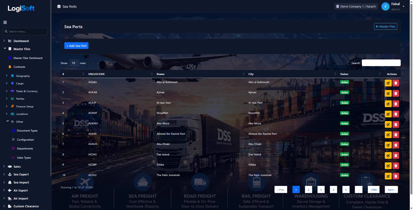Edit the Dibba port row
Screen dimensions: 413x210
click(388, 166)
